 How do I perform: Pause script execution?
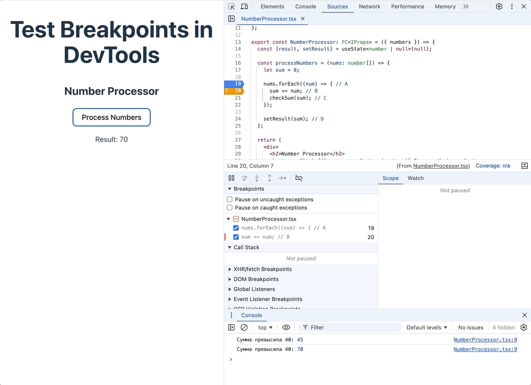coord(231,178)
